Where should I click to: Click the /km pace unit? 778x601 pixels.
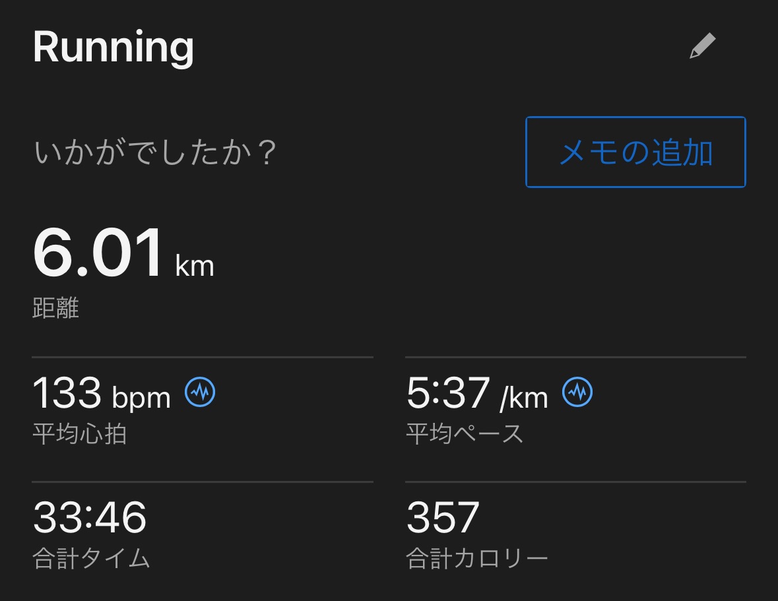pos(524,397)
